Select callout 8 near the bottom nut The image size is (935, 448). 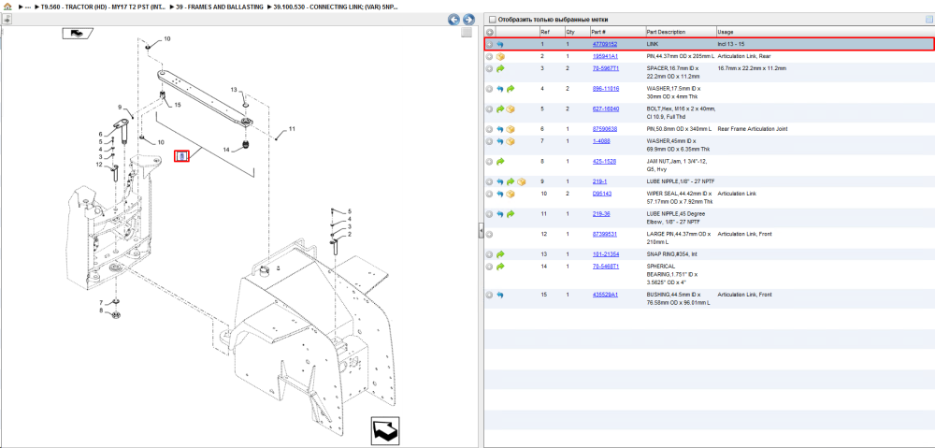click(101, 311)
